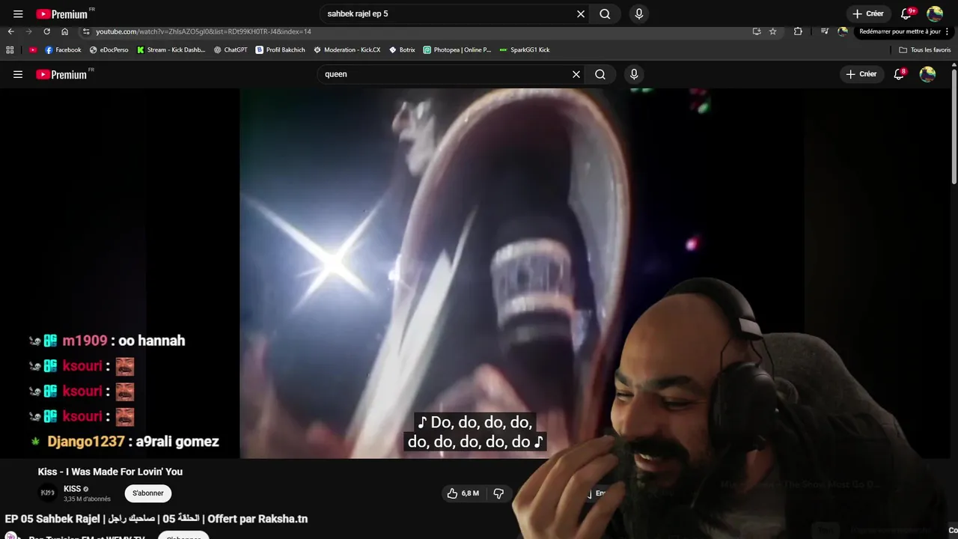
Task: Open the YouTube icon bookmark
Action: click(33, 49)
